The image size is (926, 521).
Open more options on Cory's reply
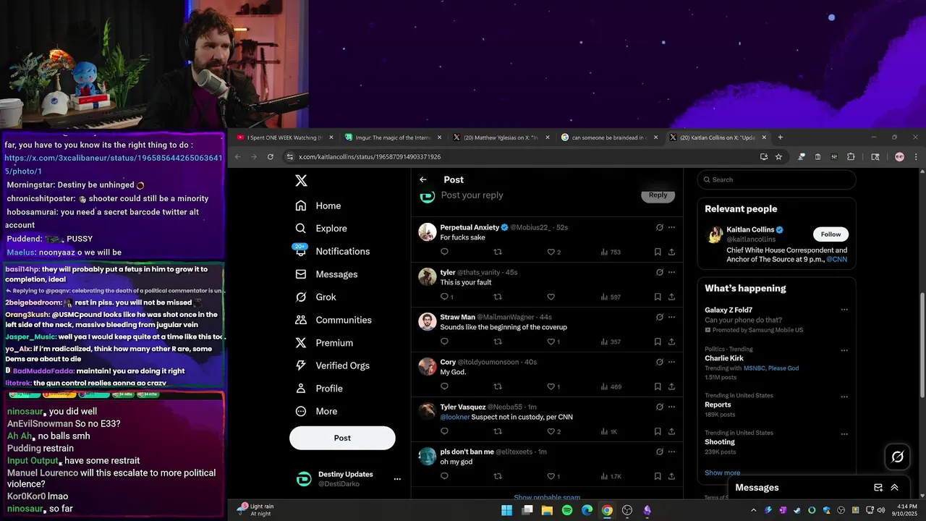(671, 362)
